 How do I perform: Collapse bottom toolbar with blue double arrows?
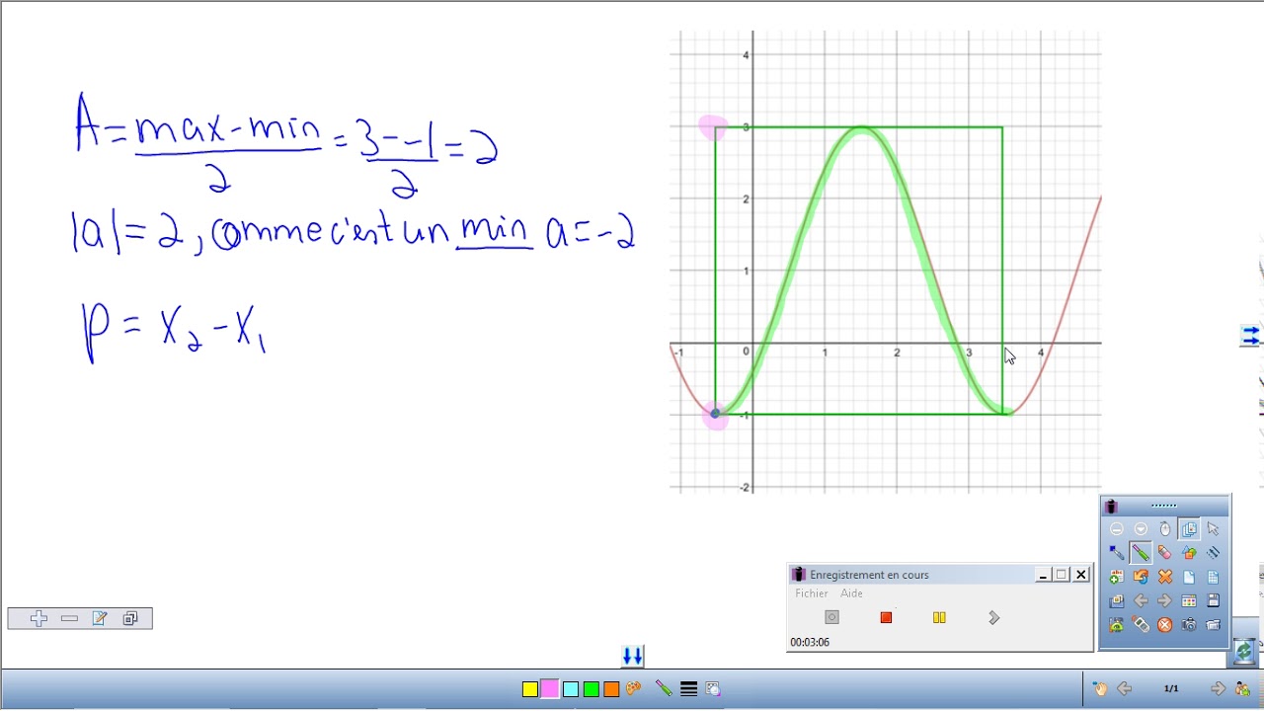633,656
